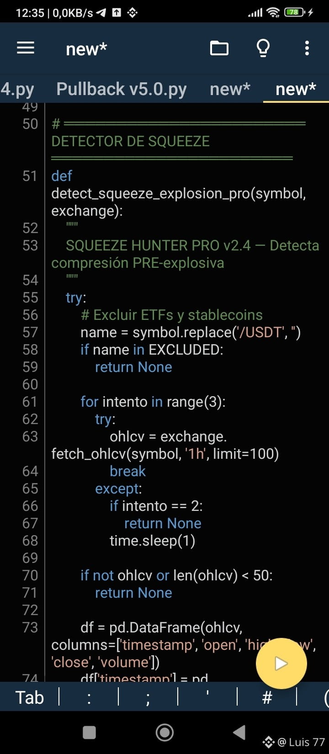Switch to the first new* tab
The width and height of the screenshot is (329, 754).
pyautogui.click(x=230, y=89)
